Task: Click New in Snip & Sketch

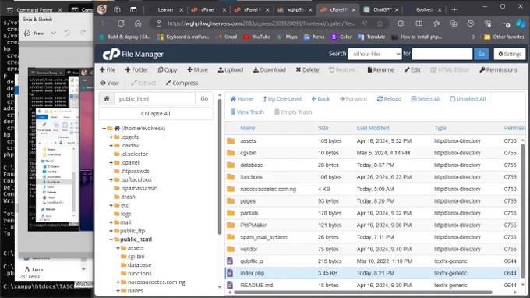Action: click(34, 33)
